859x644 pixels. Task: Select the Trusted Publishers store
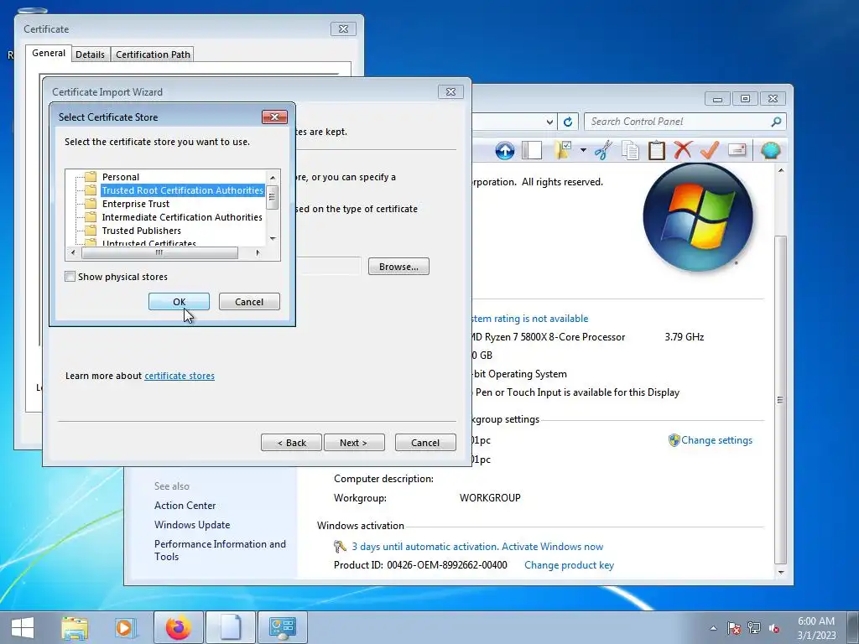(141, 231)
